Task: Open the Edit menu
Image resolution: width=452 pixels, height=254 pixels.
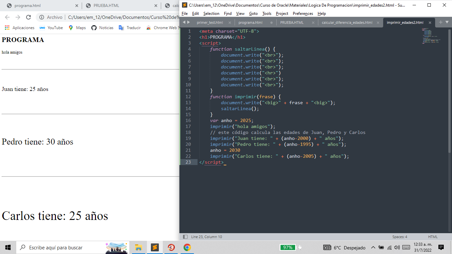Action: 196,14
